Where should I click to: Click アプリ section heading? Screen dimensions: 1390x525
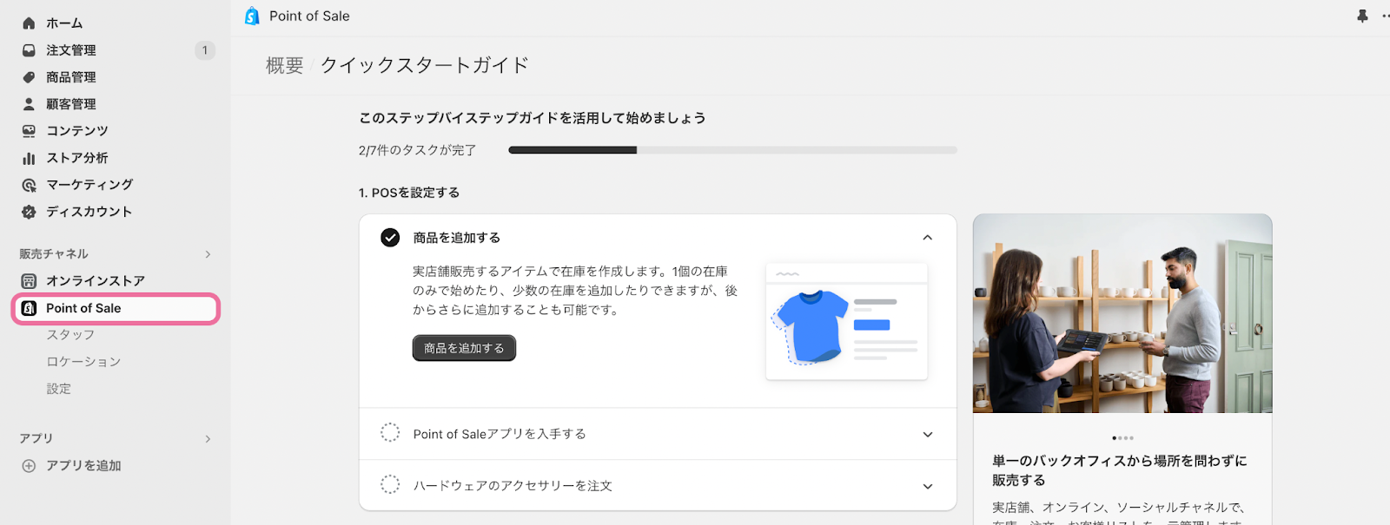[36, 439]
